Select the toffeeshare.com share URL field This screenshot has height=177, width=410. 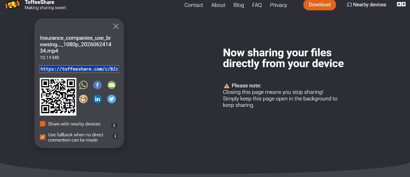click(79, 69)
